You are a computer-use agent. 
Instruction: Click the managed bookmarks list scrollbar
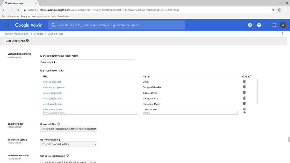(x=257, y=91)
